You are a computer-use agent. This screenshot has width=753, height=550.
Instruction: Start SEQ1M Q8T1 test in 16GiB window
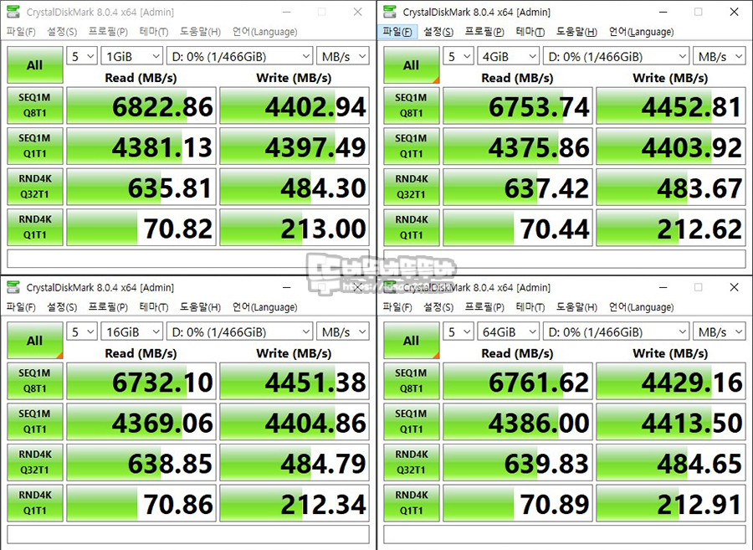(x=34, y=381)
